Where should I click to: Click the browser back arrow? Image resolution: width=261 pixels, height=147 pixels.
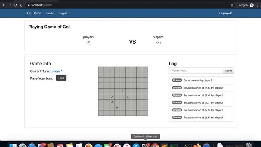point(4,5)
